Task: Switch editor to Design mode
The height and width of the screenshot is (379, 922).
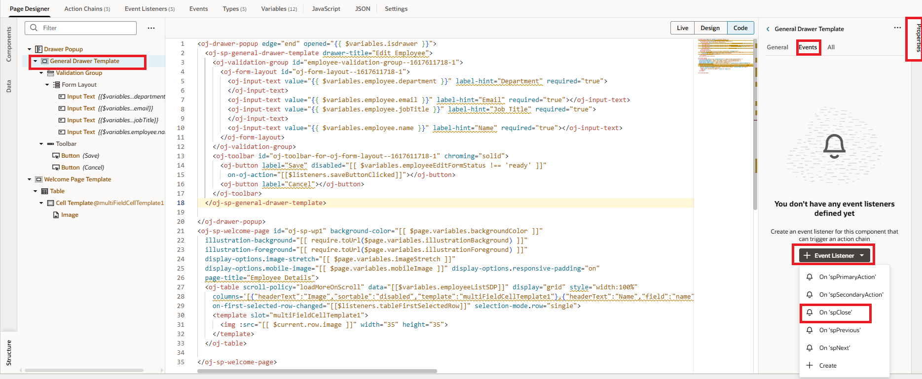Action: coord(710,28)
